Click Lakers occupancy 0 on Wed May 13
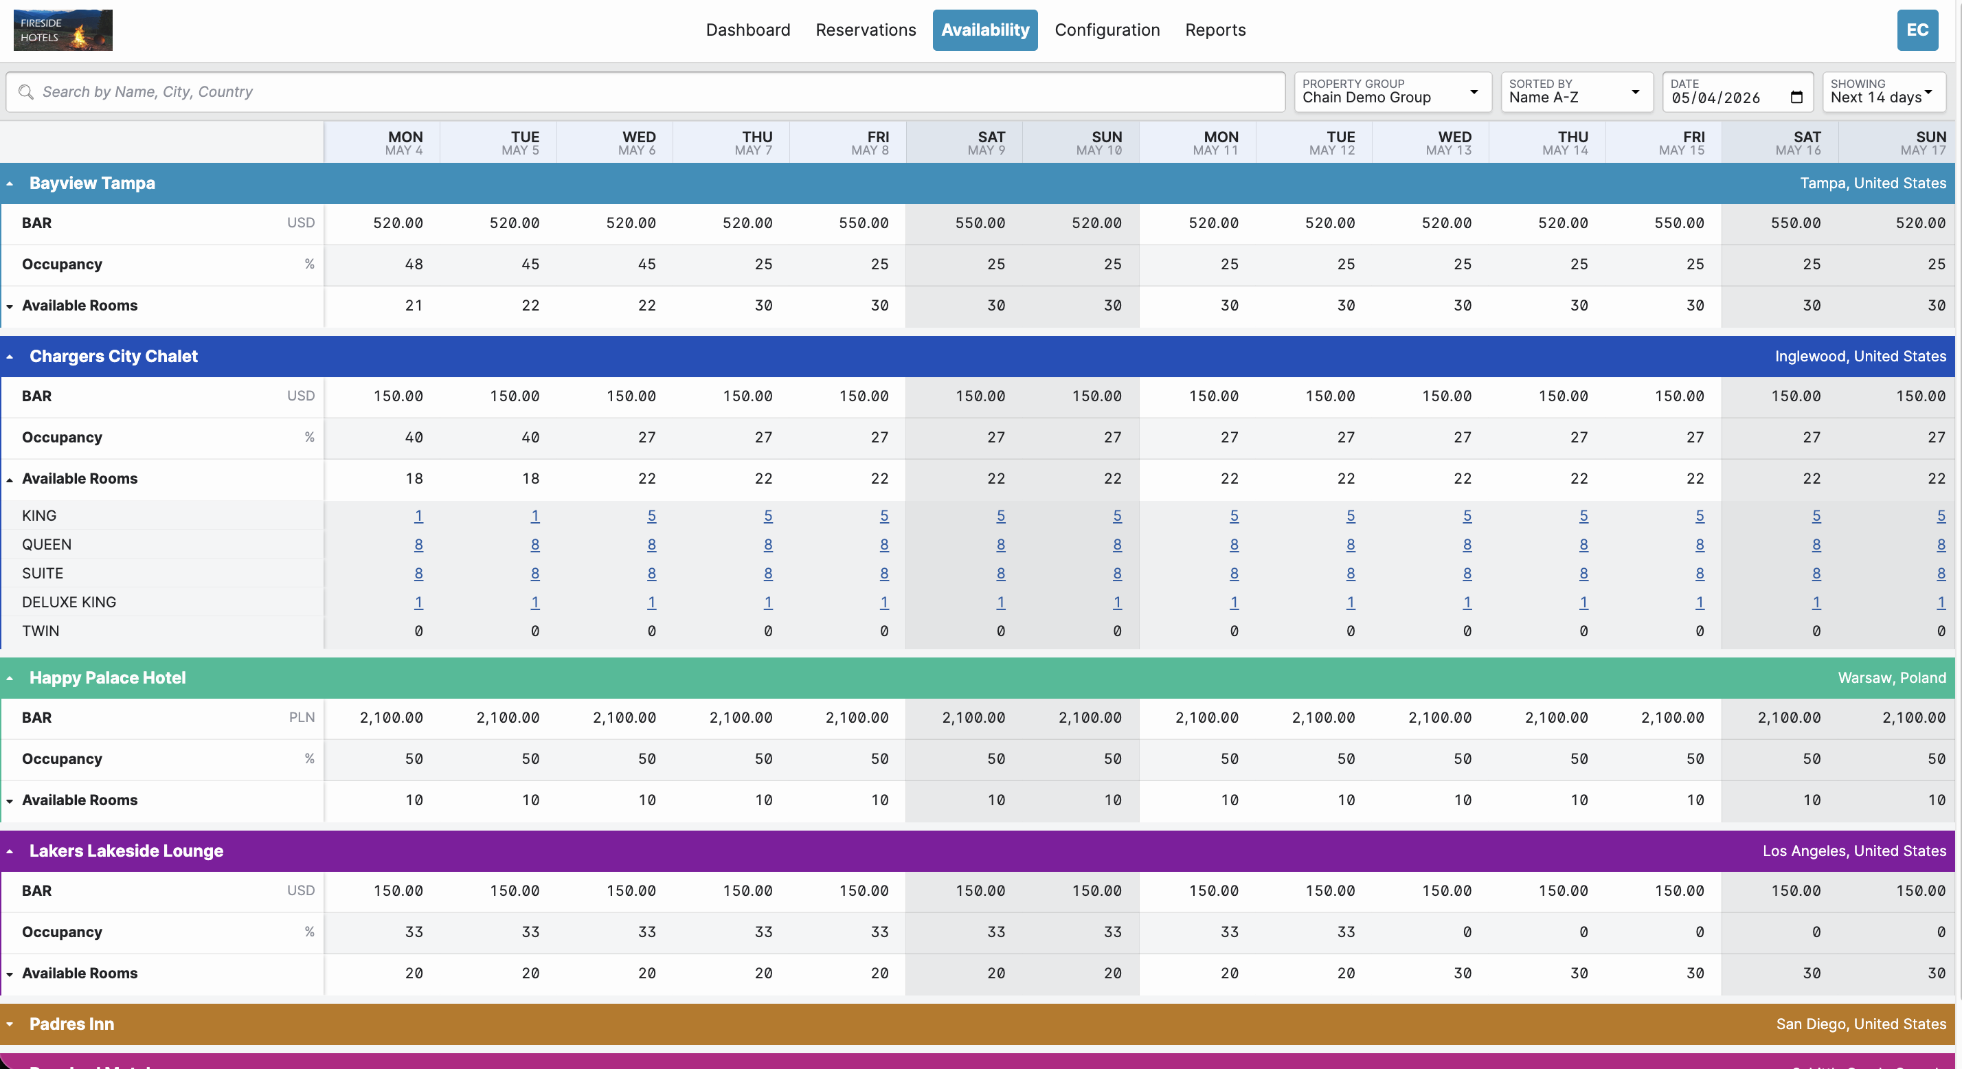 tap(1467, 932)
